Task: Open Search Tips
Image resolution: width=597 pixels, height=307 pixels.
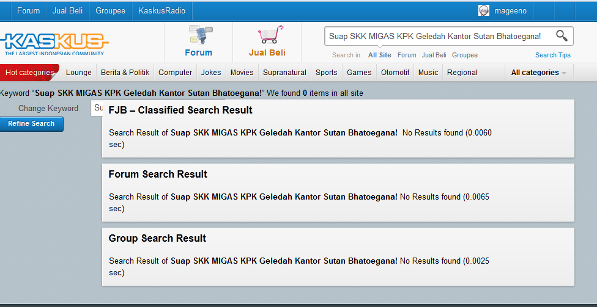Action: tap(553, 55)
